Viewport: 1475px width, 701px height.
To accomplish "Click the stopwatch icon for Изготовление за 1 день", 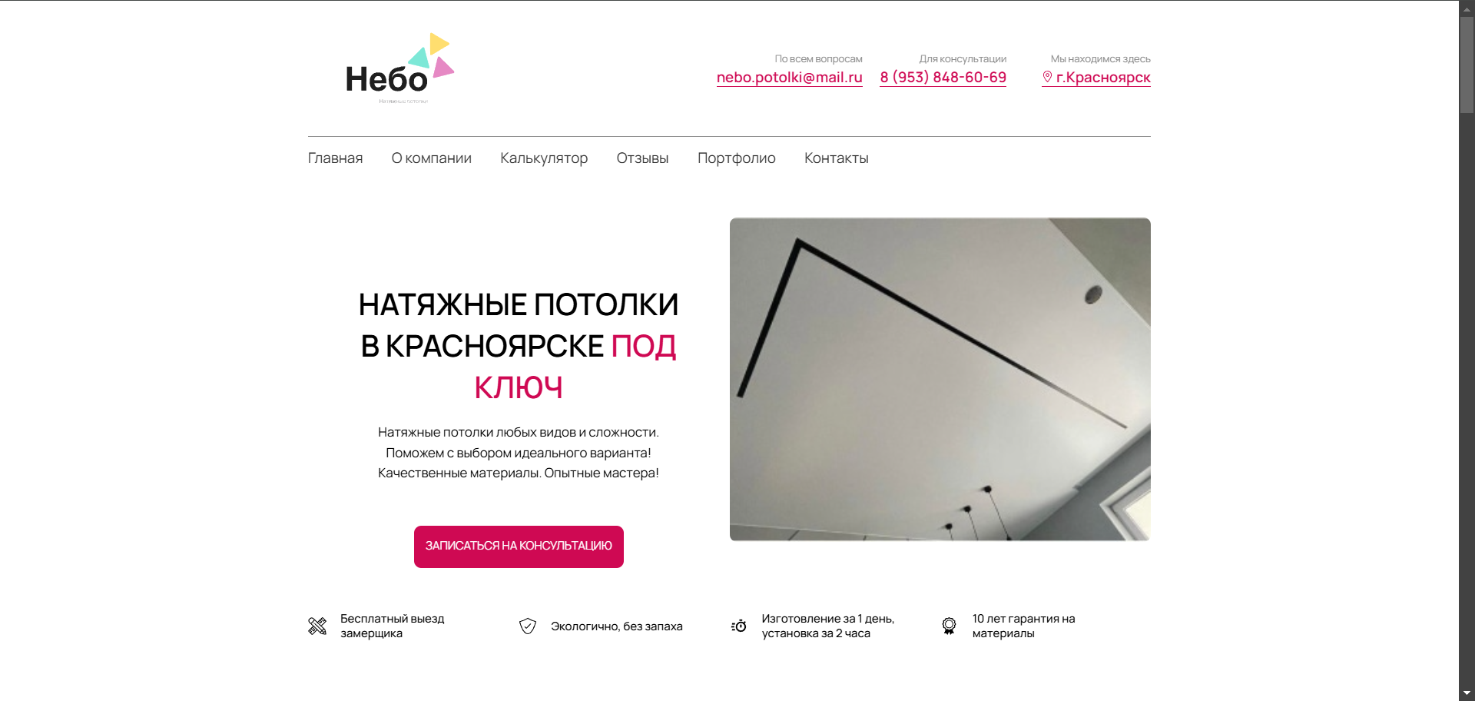I will [739, 626].
